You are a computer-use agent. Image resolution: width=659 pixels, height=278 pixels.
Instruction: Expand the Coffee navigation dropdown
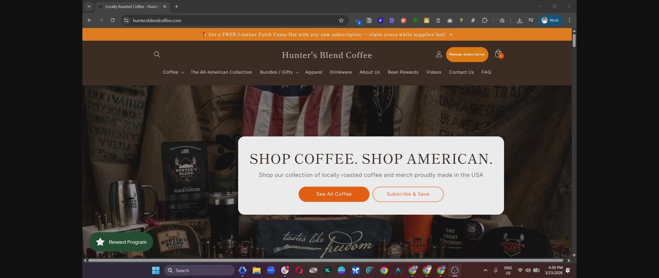[173, 72]
